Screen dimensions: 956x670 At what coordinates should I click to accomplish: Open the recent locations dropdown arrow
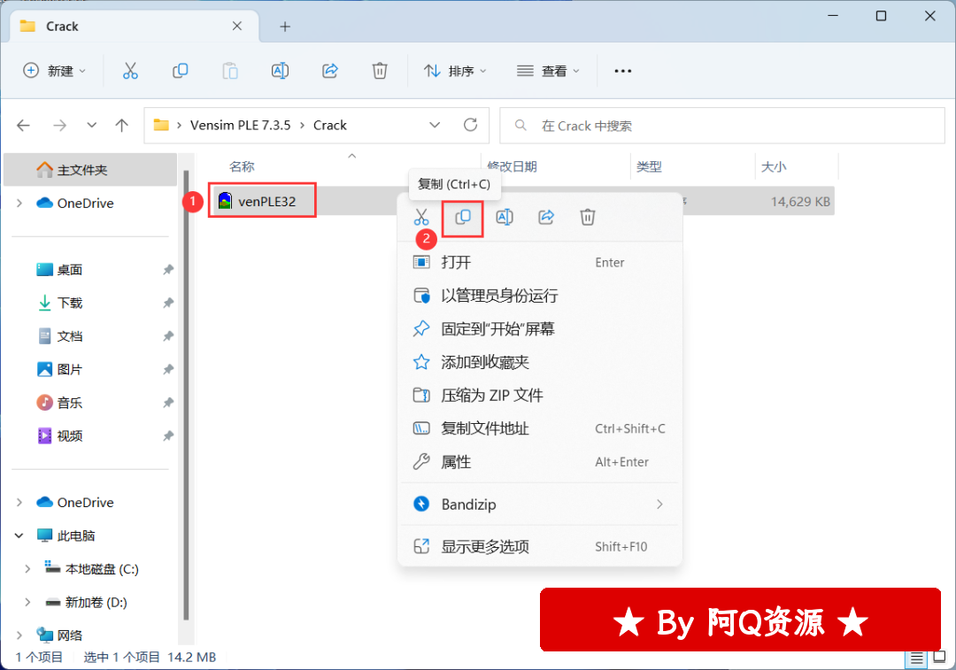coord(91,126)
